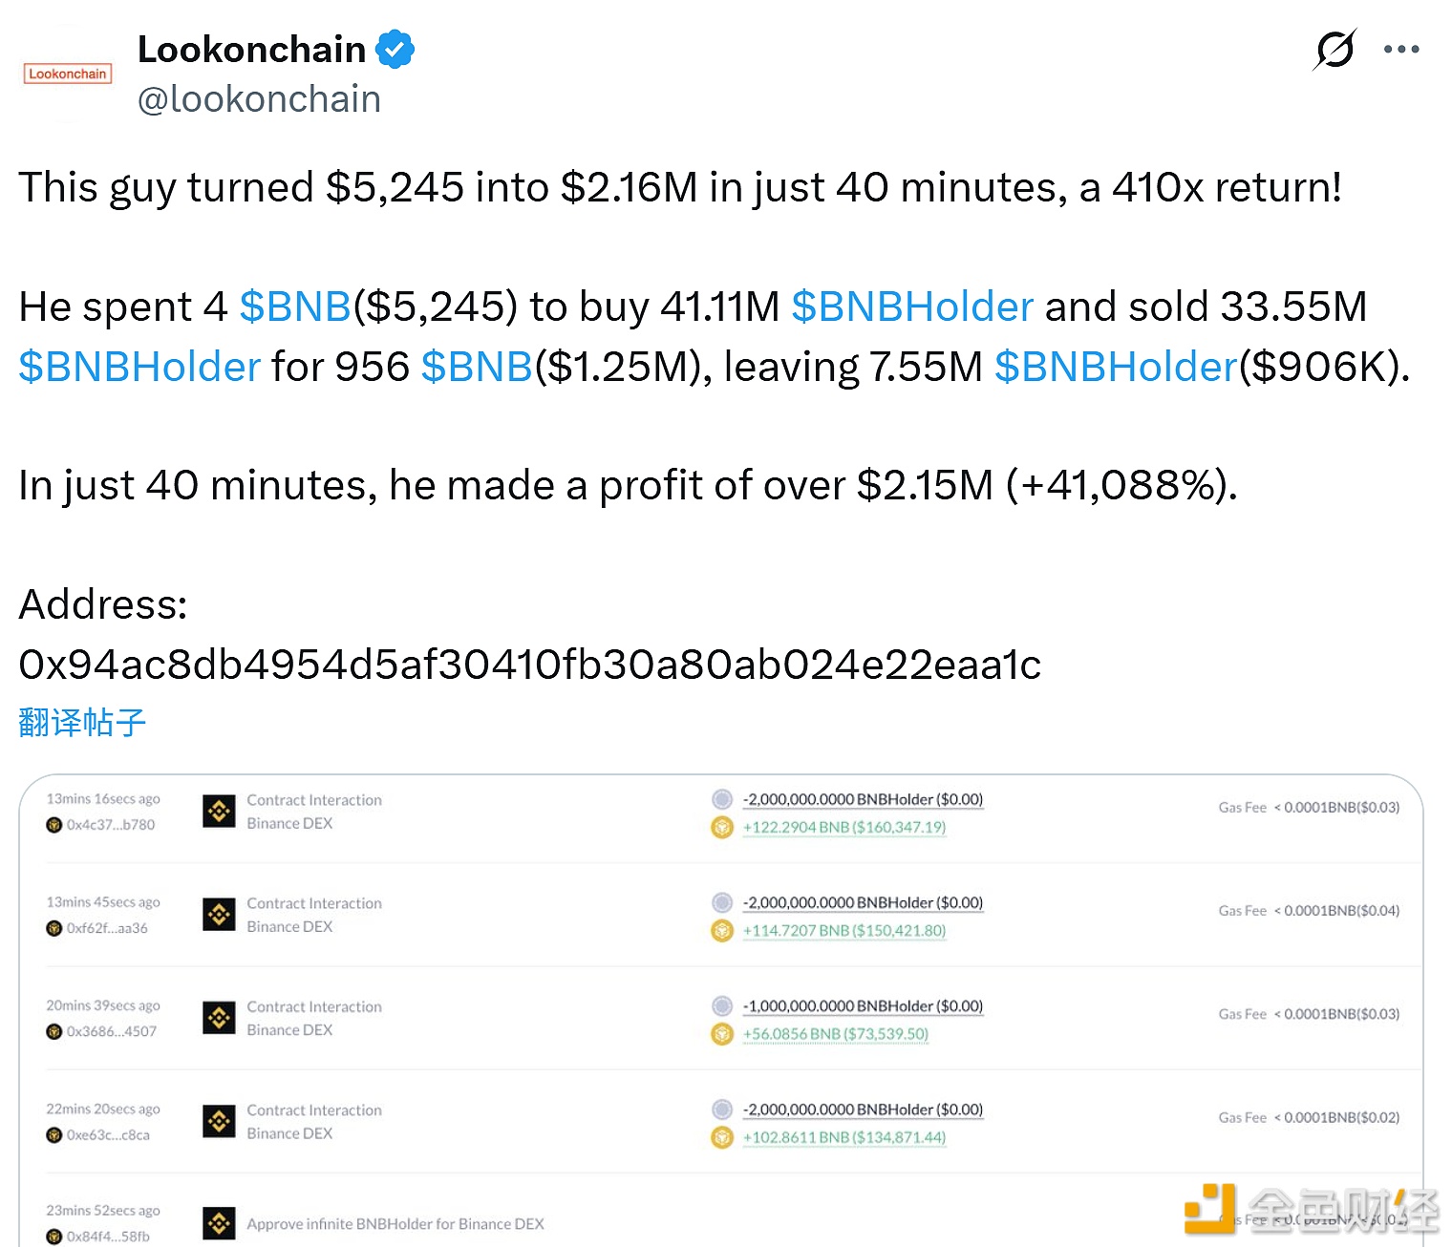Click the -1,000,000.0000 BNBHolder amount link

point(863,1005)
